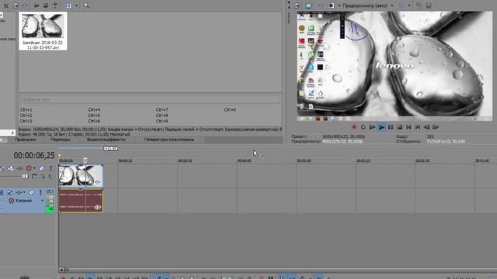The image size is (497, 279).
Task: Click the media search magnifier icon
Action: [86, 5]
